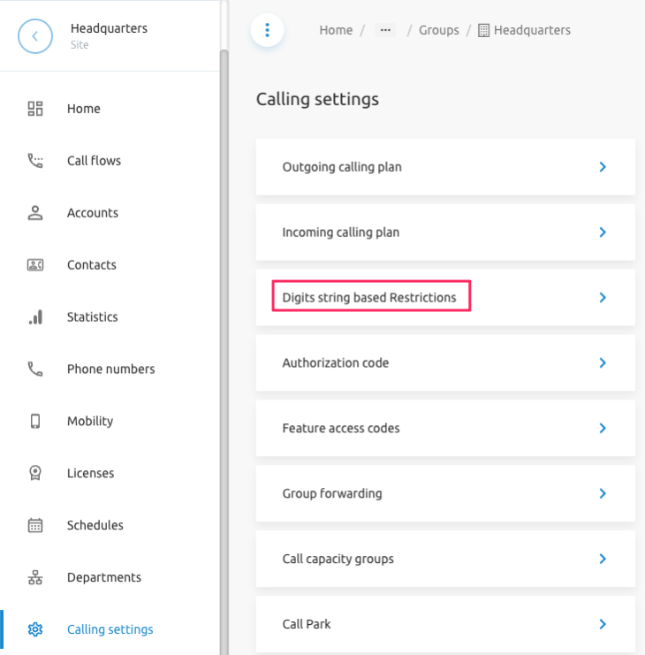Click the Mobility device icon
Viewport: 645px width, 655px height.
[x=35, y=422]
